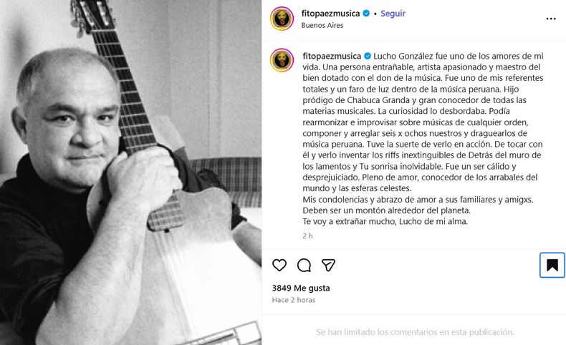Open comments with the speech bubble icon
This screenshot has width=566, height=345.
304,266
